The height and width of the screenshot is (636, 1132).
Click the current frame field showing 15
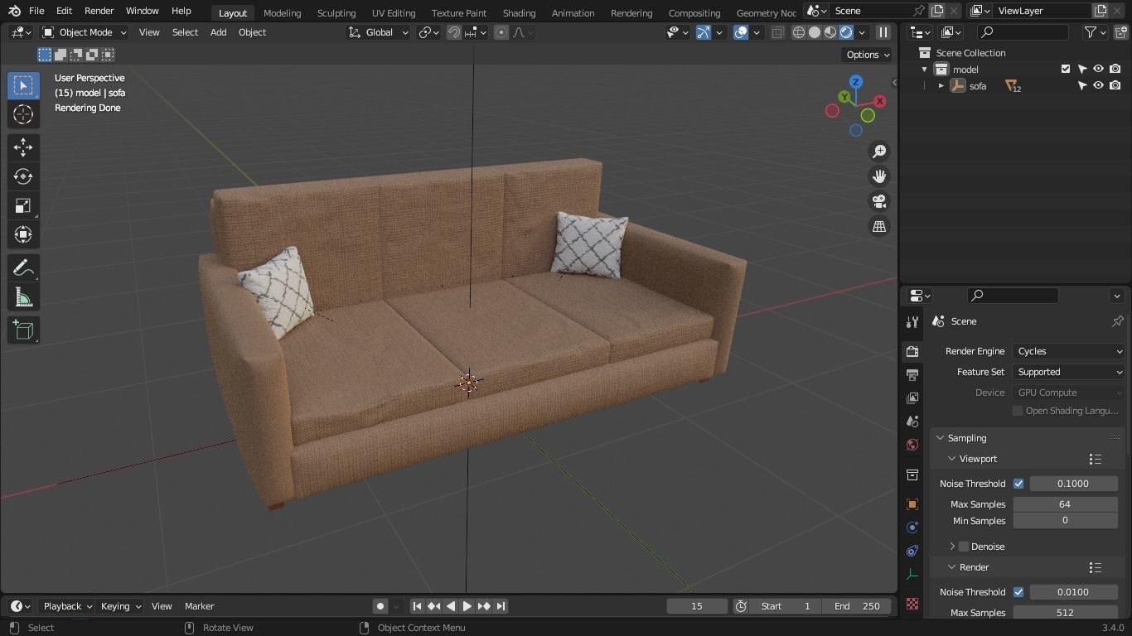click(697, 606)
